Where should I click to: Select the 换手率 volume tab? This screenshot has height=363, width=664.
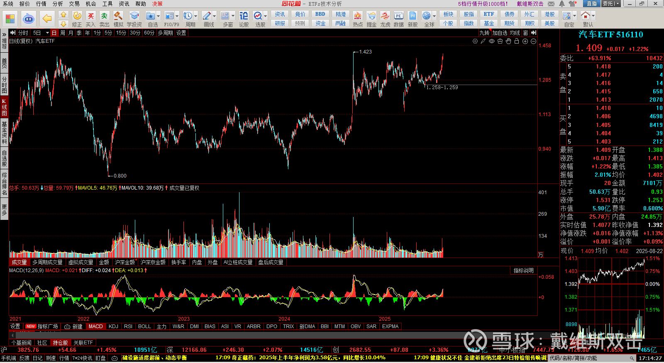tap(178, 262)
